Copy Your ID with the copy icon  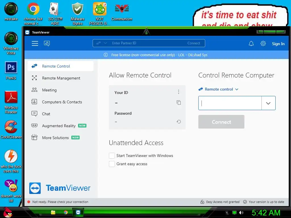point(178,102)
